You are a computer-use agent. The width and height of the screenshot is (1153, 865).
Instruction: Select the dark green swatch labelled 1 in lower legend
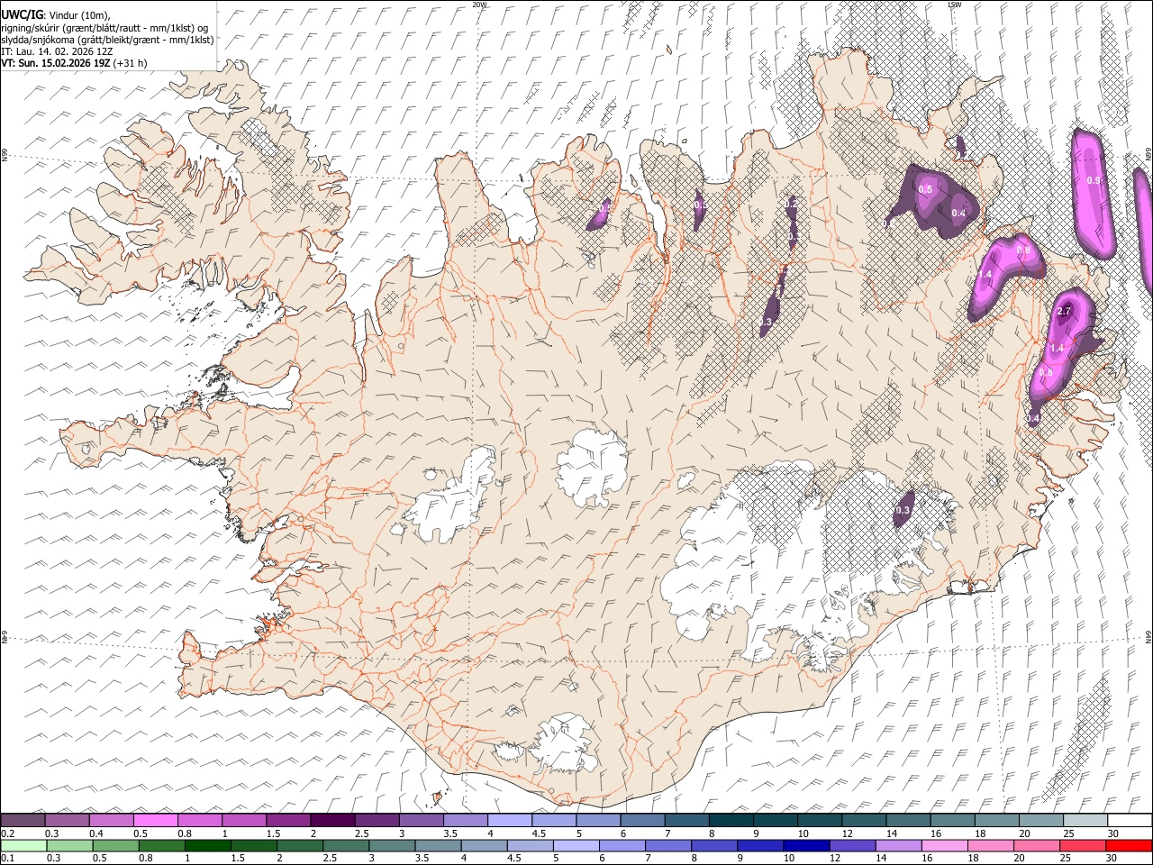(x=208, y=845)
